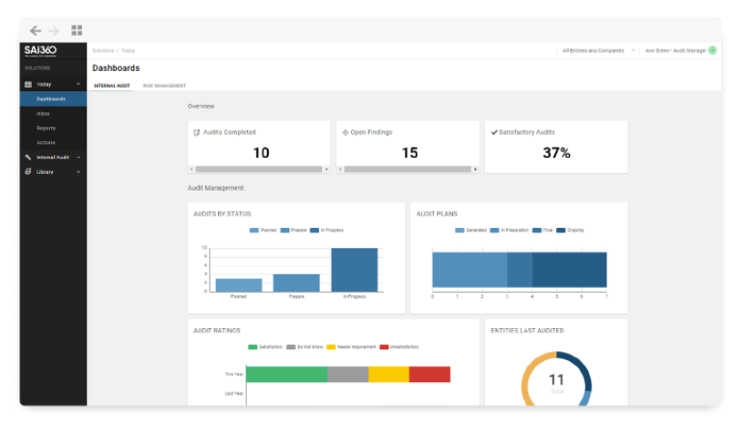Click the Audits Completed horizontal scrollbar
744x433 pixels.
coord(259,170)
